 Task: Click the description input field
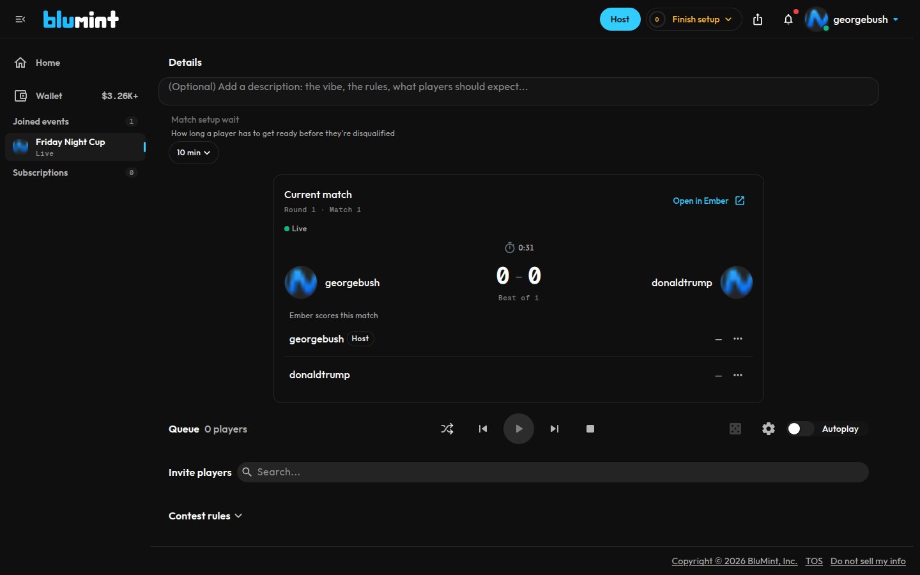click(x=519, y=91)
